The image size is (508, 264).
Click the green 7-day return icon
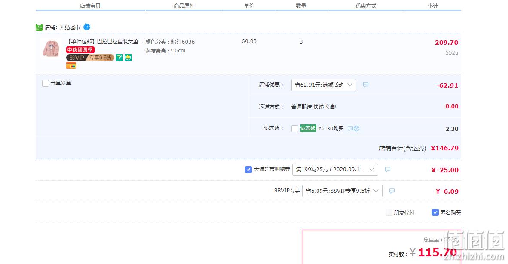coord(119,58)
